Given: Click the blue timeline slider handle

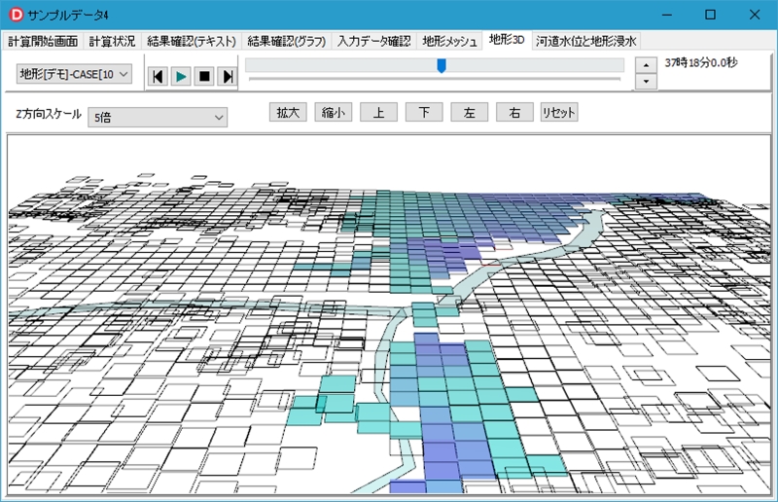Looking at the screenshot, I should tap(442, 65).
